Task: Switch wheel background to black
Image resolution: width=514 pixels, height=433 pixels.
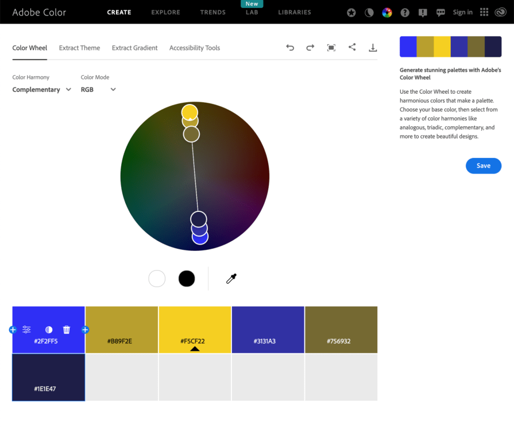Action: click(x=186, y=279)
